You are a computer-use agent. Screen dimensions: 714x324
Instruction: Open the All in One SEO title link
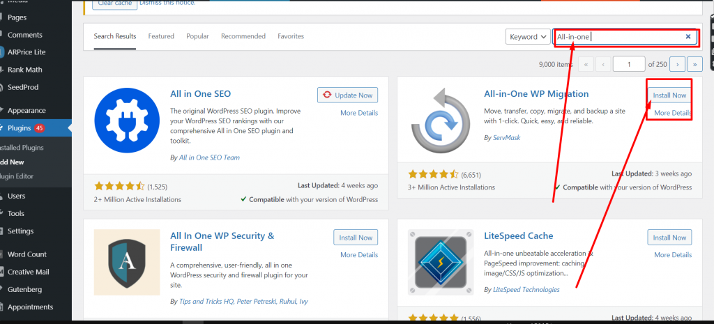(200, 94)
